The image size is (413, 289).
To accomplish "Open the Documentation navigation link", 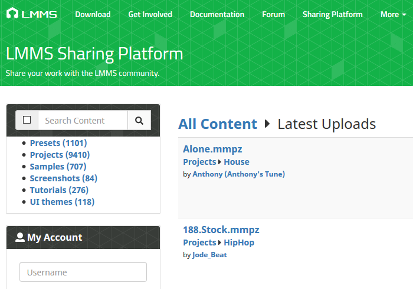I will 217,14.
